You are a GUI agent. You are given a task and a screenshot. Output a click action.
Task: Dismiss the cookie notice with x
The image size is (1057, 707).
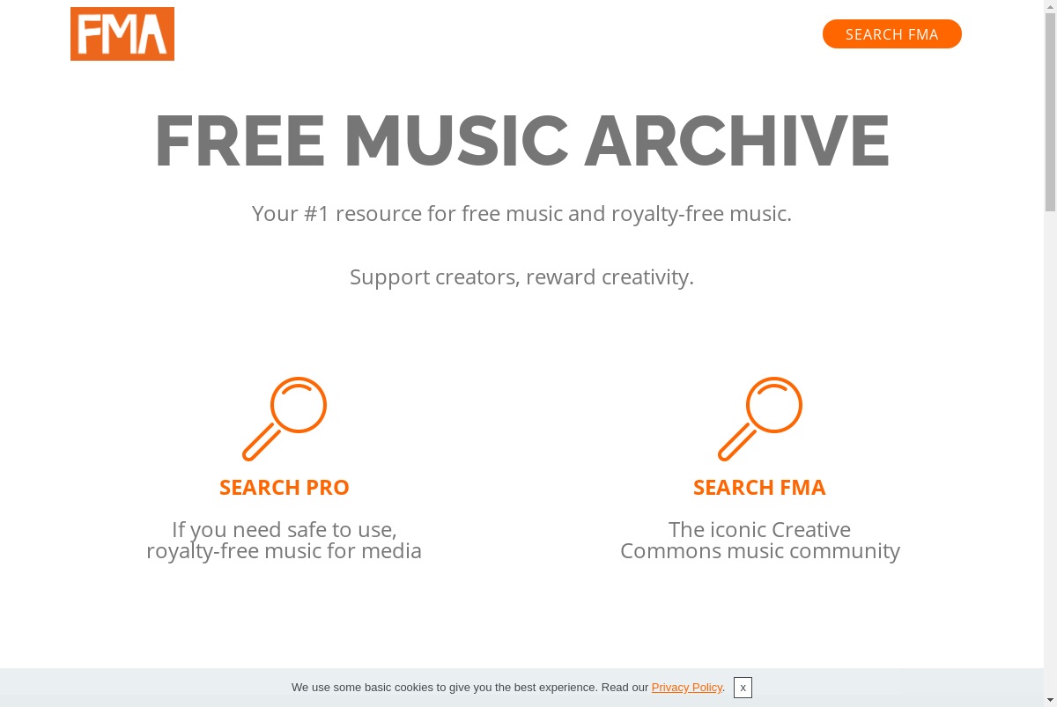[x=743, y=688]
